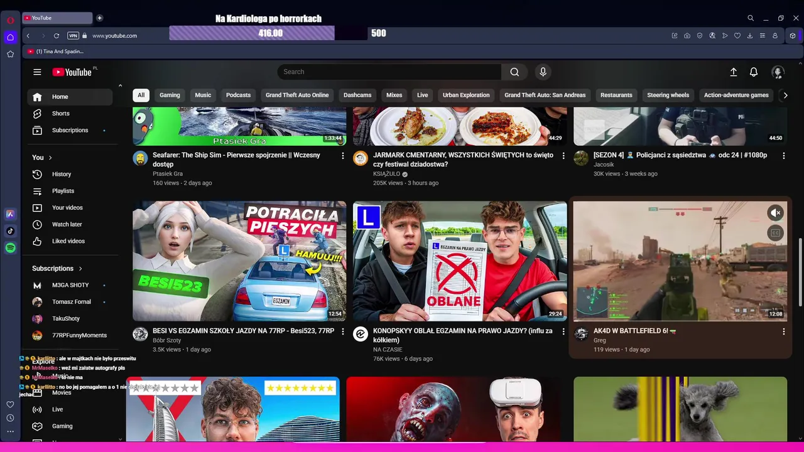The height and width of the screenshot is (452, 804).
Task: Open browser downloads icon
Action: point(750,36)
